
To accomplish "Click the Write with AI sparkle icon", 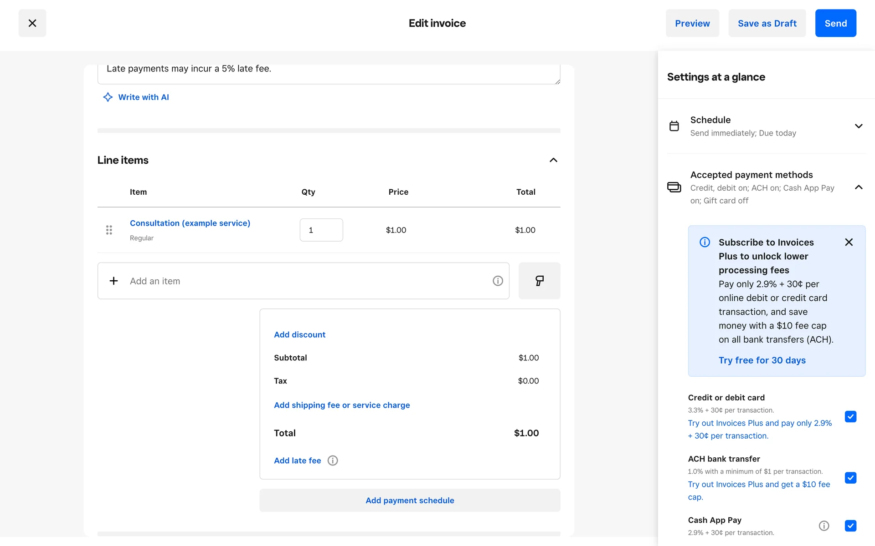I will click(108, 97).
